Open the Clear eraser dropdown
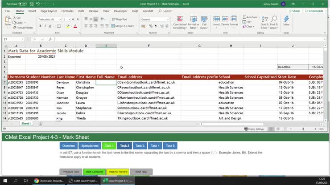The image size is (330, 185). coord(248,26)
